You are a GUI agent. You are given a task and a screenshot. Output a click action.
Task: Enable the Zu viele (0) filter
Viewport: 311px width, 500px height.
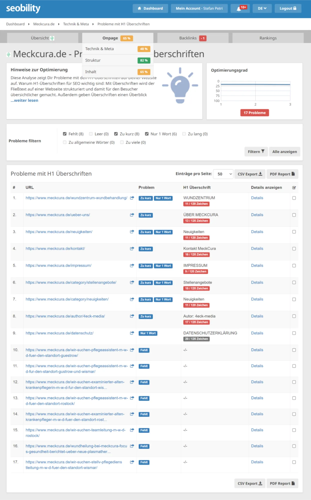[122, 142]
